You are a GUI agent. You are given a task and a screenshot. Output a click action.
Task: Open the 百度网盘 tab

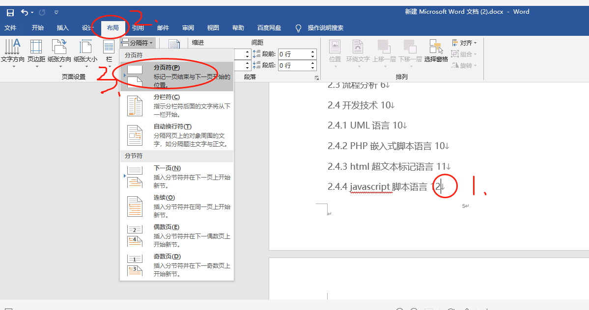coord(269,28)
